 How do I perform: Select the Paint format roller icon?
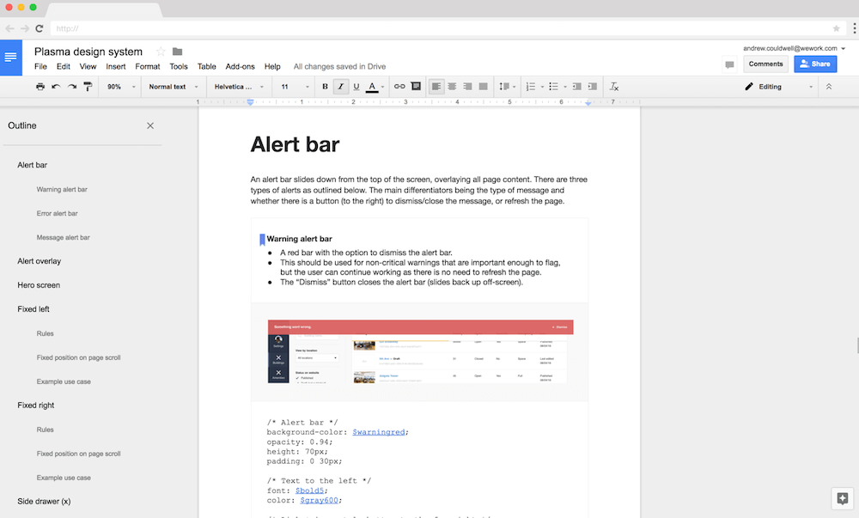(x=88, y=87)
